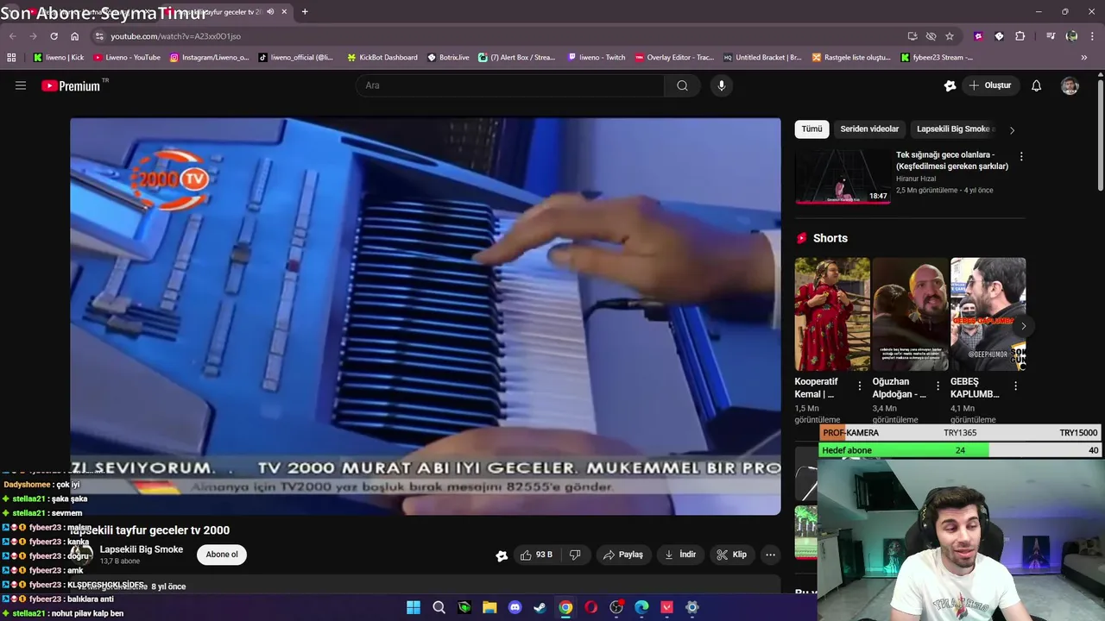This screenshot has height=621, width=1105.
Task: Open options for the GEBEŞ KAPLUMBAĞA short
Action: point(1015,386)
